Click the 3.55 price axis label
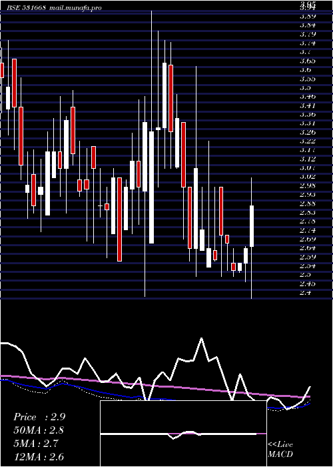 tap(308, 79)
